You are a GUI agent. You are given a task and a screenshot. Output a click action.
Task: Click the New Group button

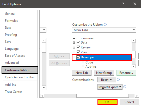tap(104, 73)
